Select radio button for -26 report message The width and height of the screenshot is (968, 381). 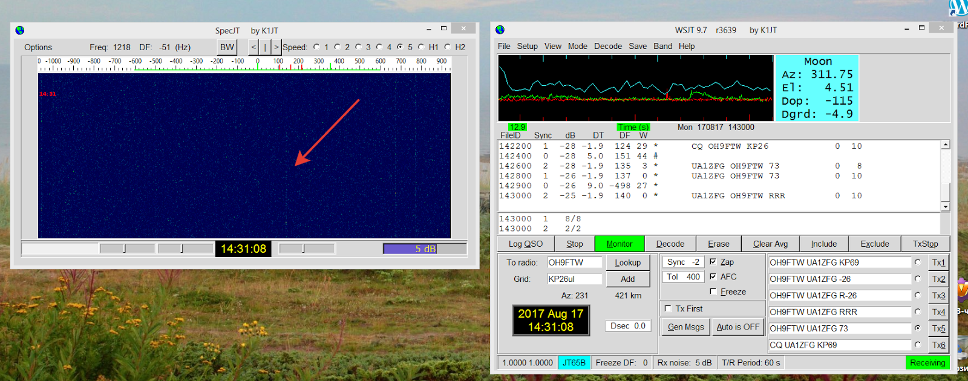click(918, 279)
